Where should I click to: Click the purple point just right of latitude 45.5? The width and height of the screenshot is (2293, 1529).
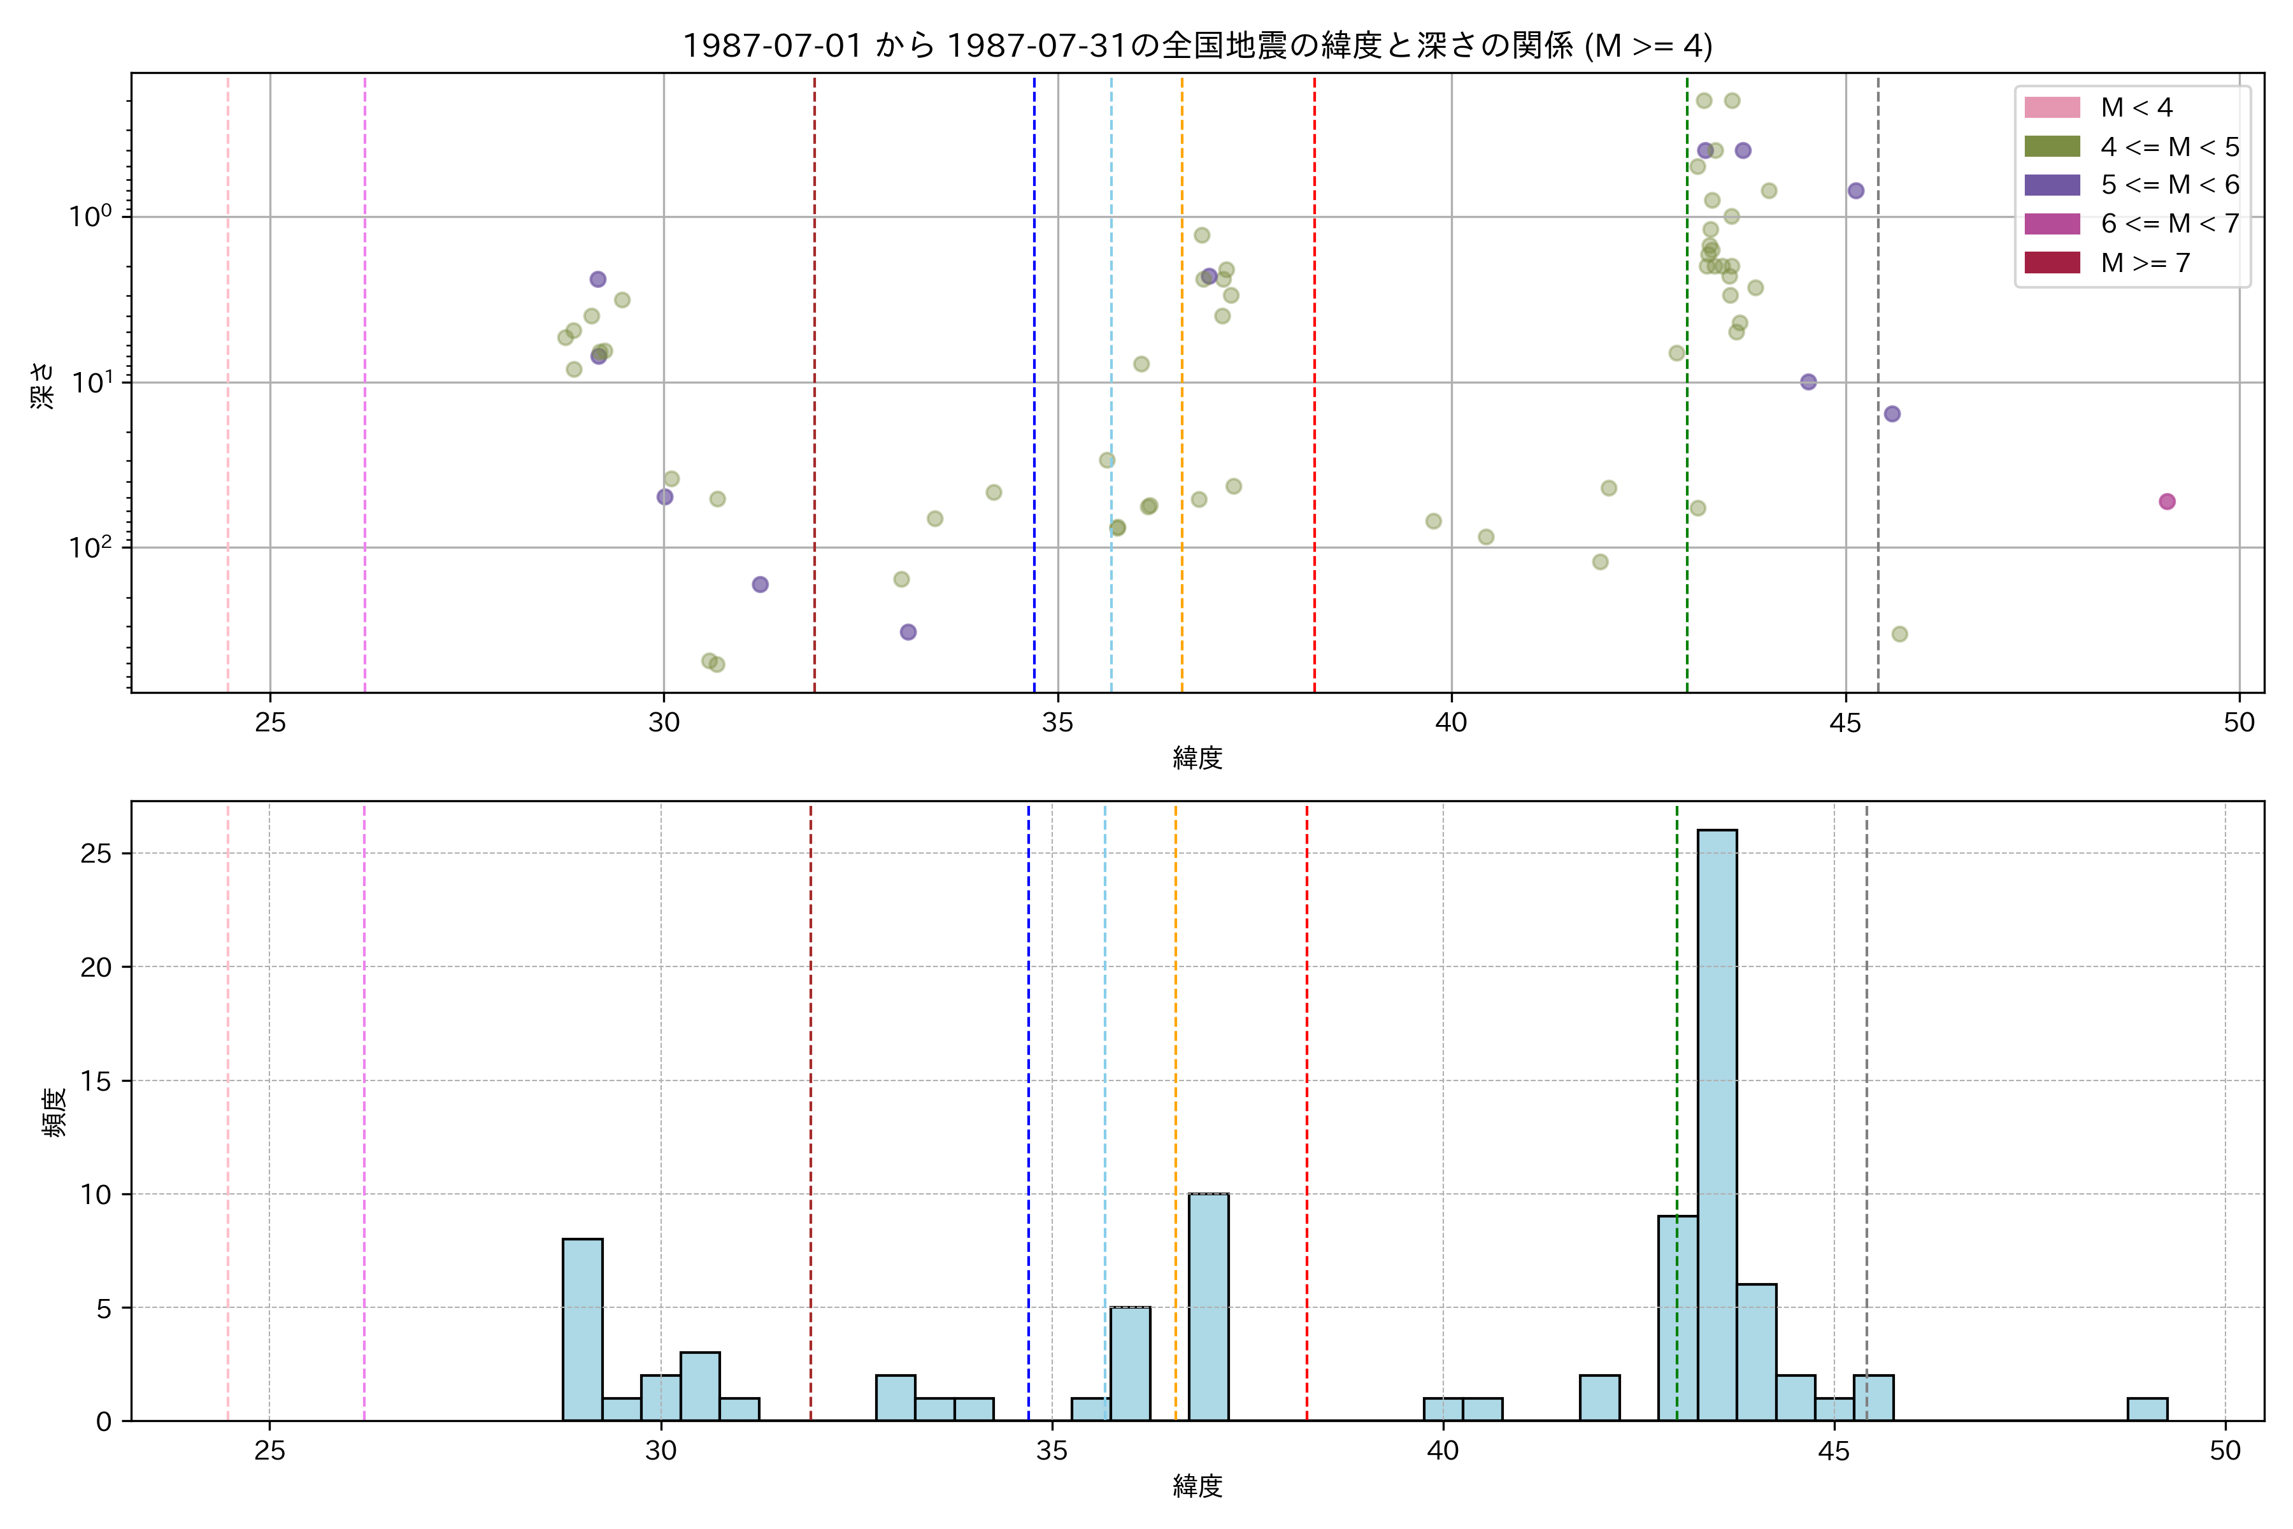1891,413
